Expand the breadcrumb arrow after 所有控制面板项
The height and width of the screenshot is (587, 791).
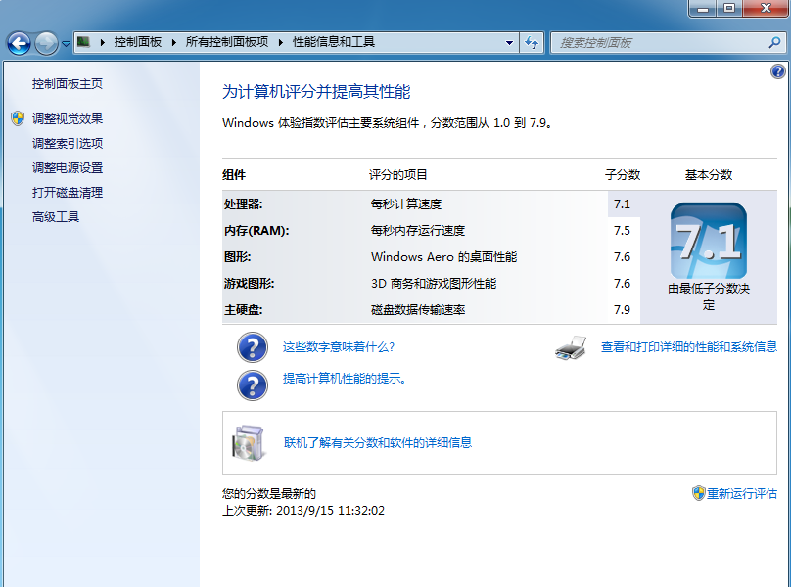coord(280,42)
